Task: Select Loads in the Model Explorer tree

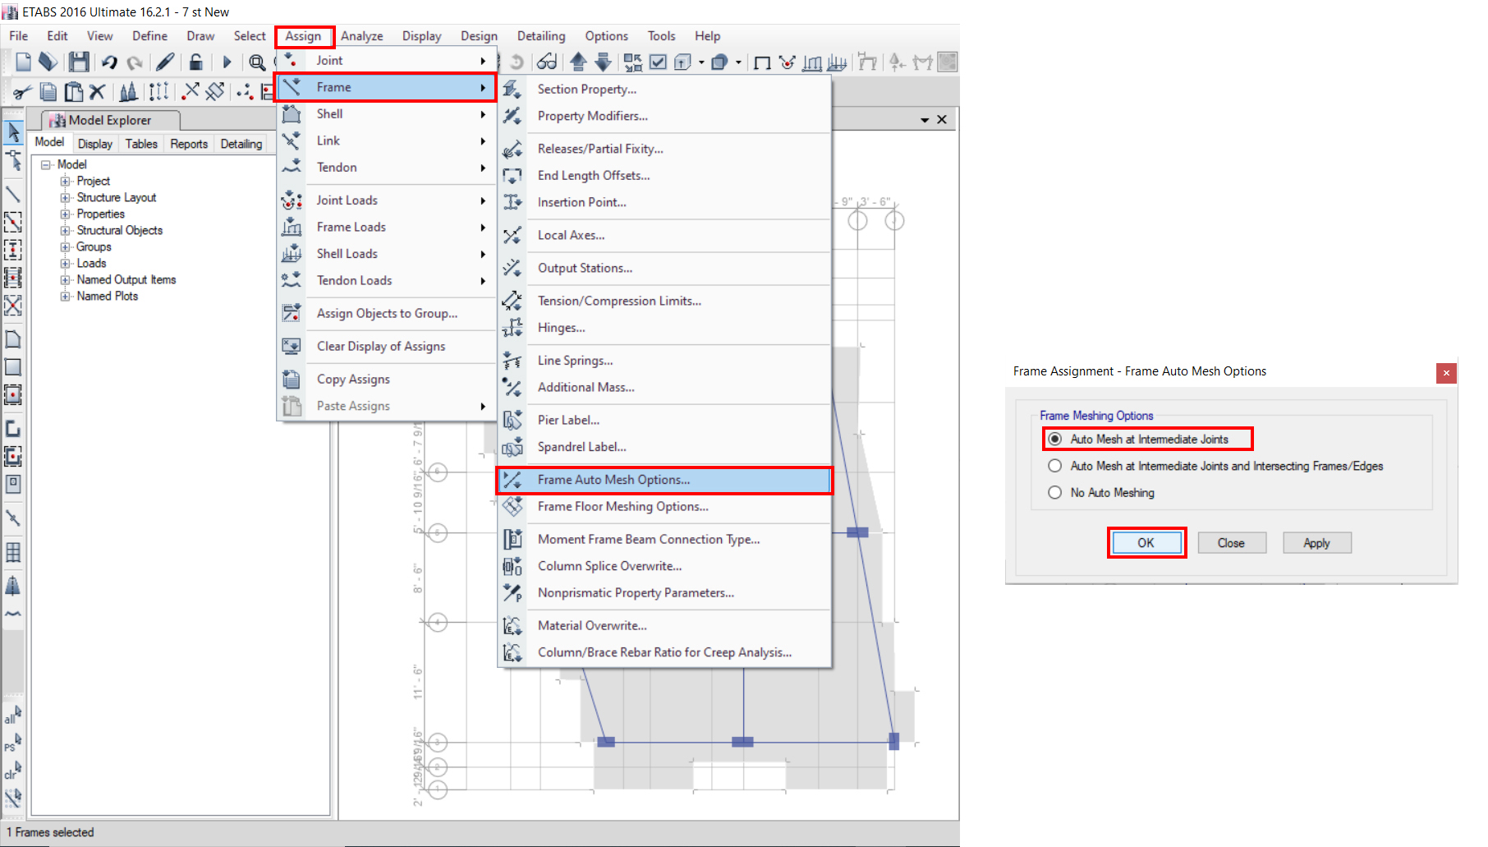Action: click(91, 263)
